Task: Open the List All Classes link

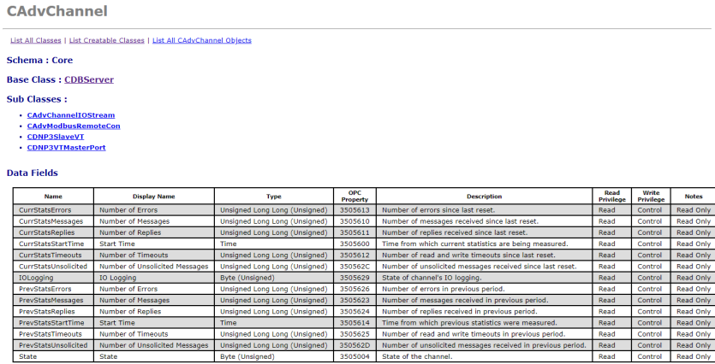Action: [x=35, y=40]
